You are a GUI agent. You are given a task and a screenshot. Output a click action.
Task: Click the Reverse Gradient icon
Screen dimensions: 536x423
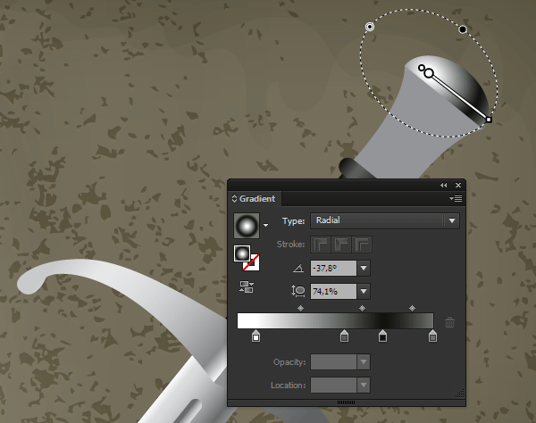[247, 286]
